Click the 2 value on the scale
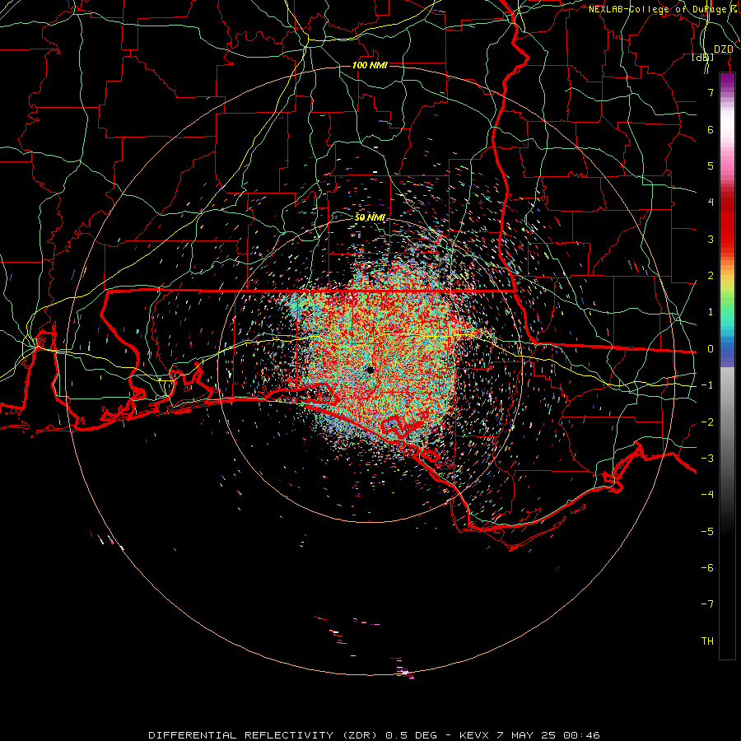The image size is (741, 741). [711, 276]
